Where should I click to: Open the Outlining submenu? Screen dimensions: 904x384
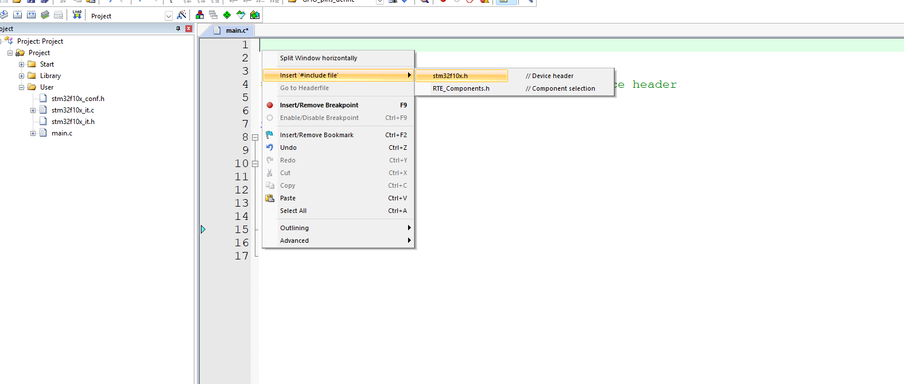click(338, 228)
